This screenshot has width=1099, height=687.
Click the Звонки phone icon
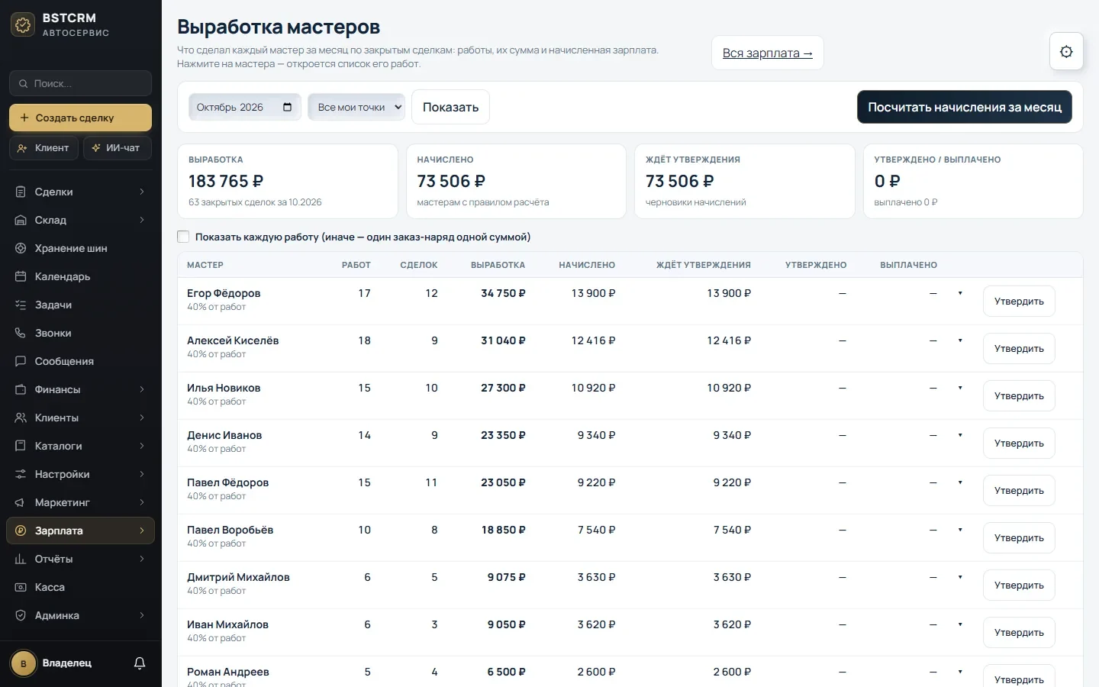pyautogui.click(x=21, y=333)
